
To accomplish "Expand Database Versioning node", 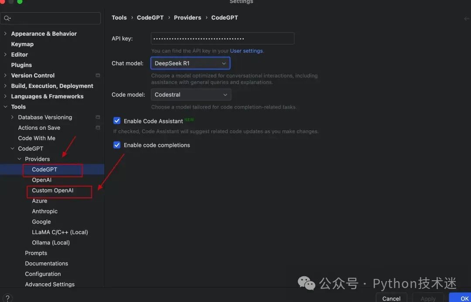I will click(x=12, y=117).
